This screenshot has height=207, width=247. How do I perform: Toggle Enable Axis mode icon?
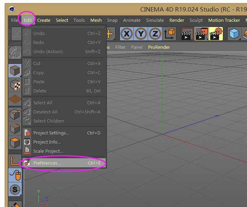tap(15, 161)
